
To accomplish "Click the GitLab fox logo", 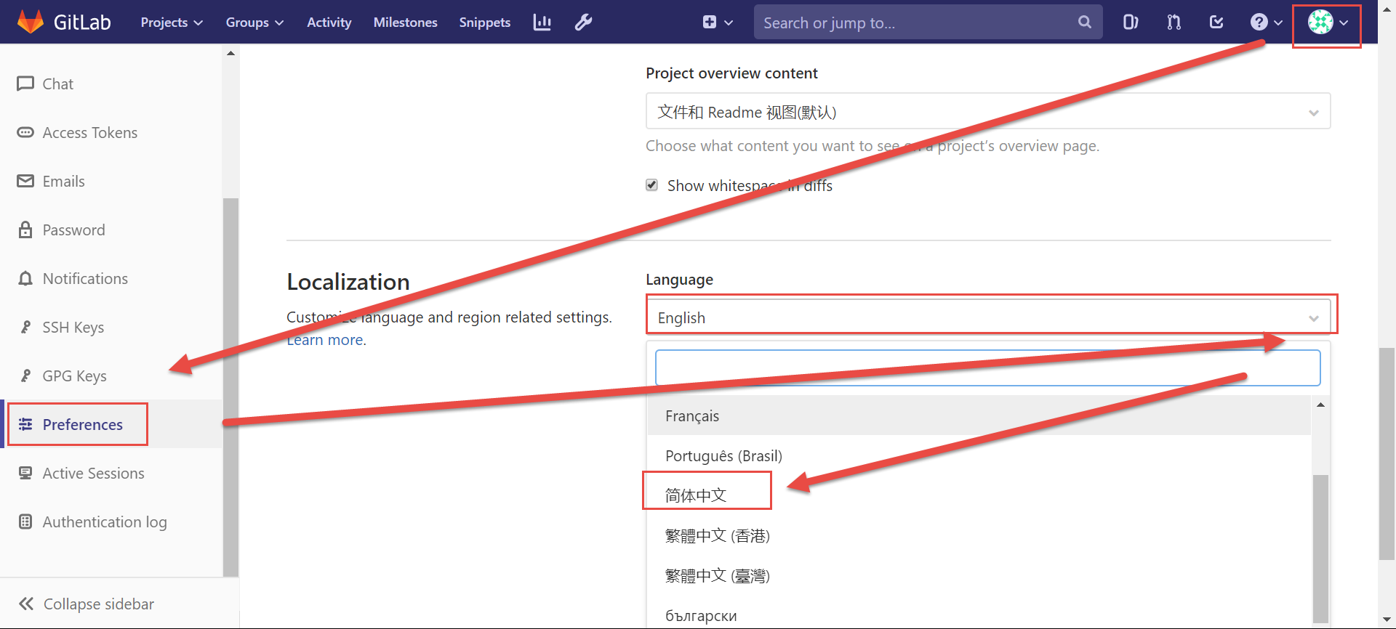I will [31, 22].
